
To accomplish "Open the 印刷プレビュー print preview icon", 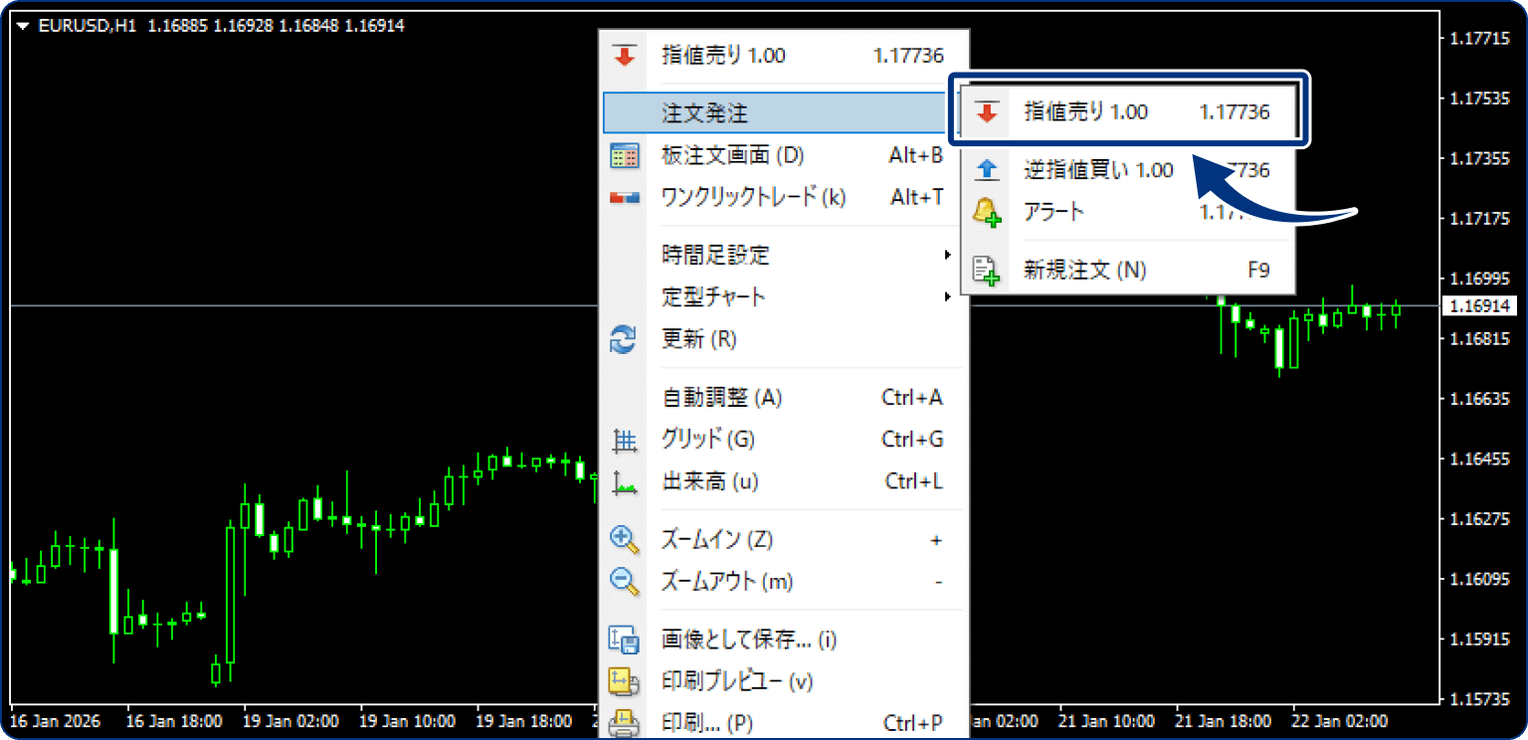I will (624, 681).
